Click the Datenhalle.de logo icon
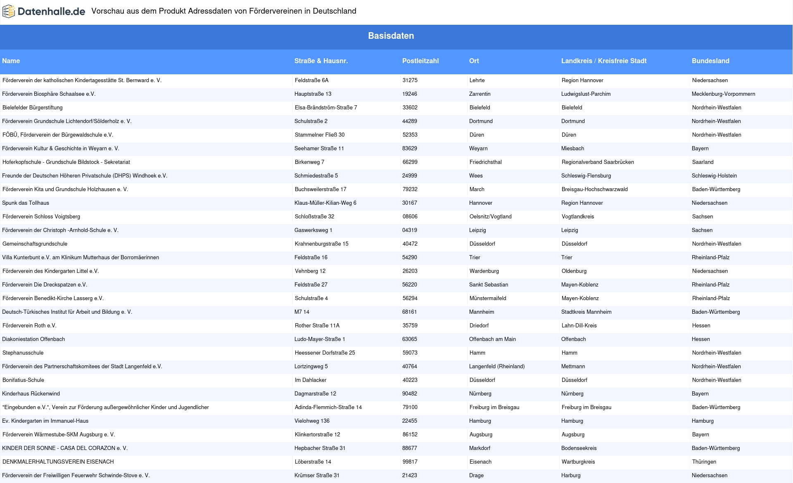Image resolution: width=793 pixels, height=483 pixels. (9, 12)
